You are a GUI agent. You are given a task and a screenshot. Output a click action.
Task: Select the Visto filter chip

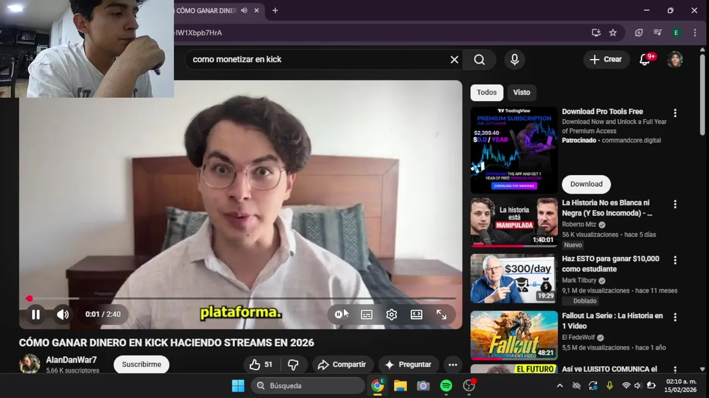click(522, 92)
